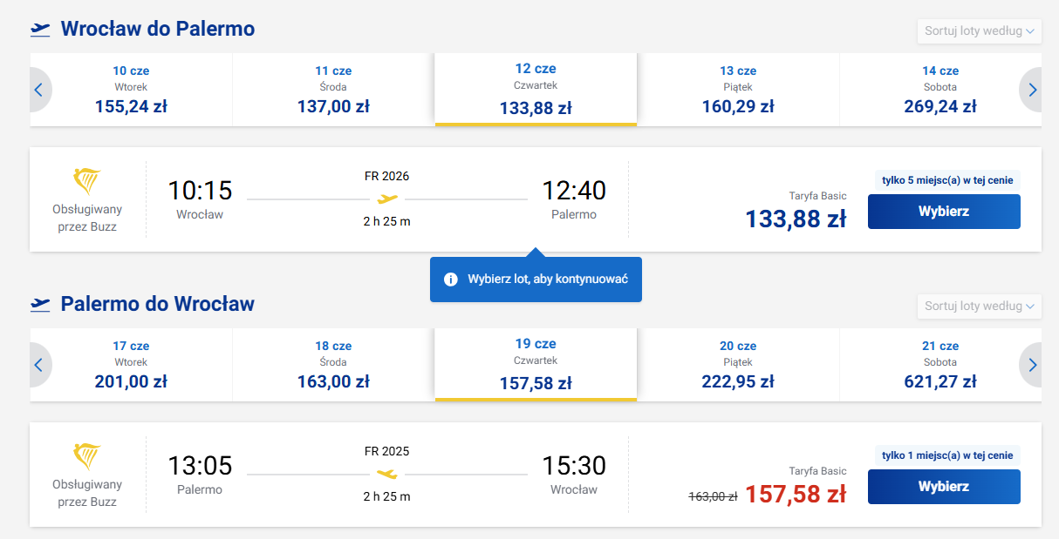The height and width of the screenshot is (539, 1059).
Task: Click next dates arrow for Wrocław to Palermo
Action: pyautogui.click(x=1033, y=89)
